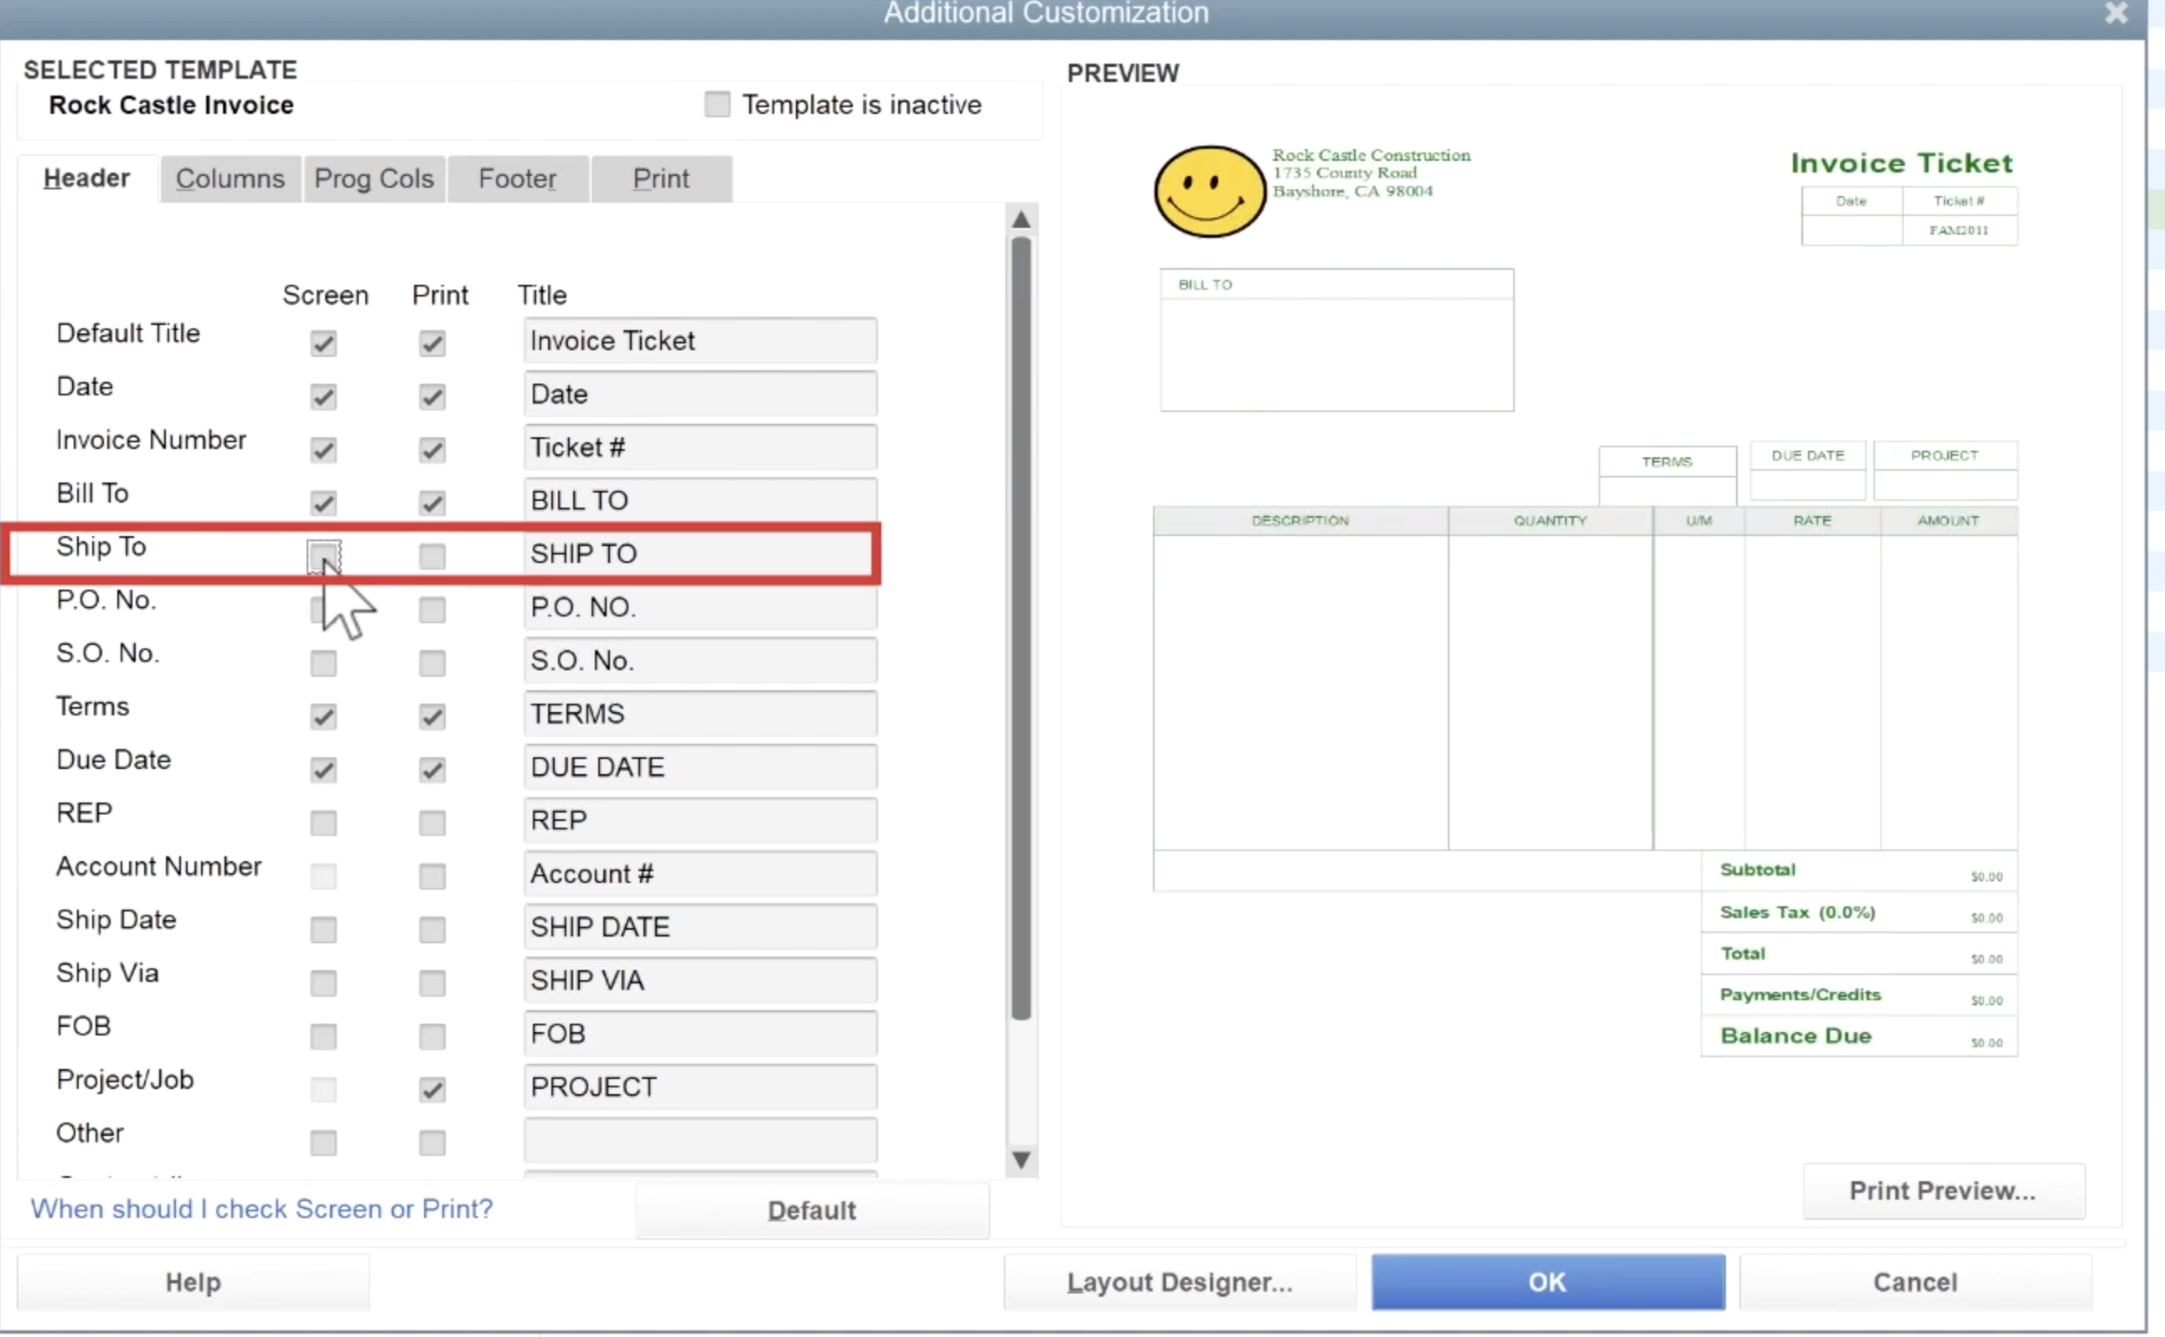Confirm with the OK button
This screenshot has height=1337, width=2165.
pyautogui.click(x=1548, y=1283)
